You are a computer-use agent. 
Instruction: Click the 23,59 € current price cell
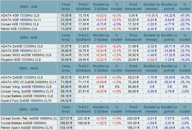(66, 20)
